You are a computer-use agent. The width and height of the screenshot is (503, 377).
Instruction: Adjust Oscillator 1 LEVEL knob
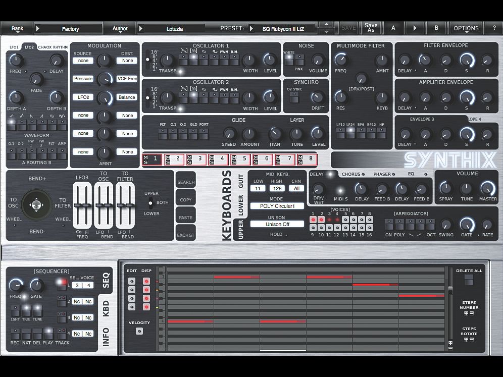pos(270,60)
